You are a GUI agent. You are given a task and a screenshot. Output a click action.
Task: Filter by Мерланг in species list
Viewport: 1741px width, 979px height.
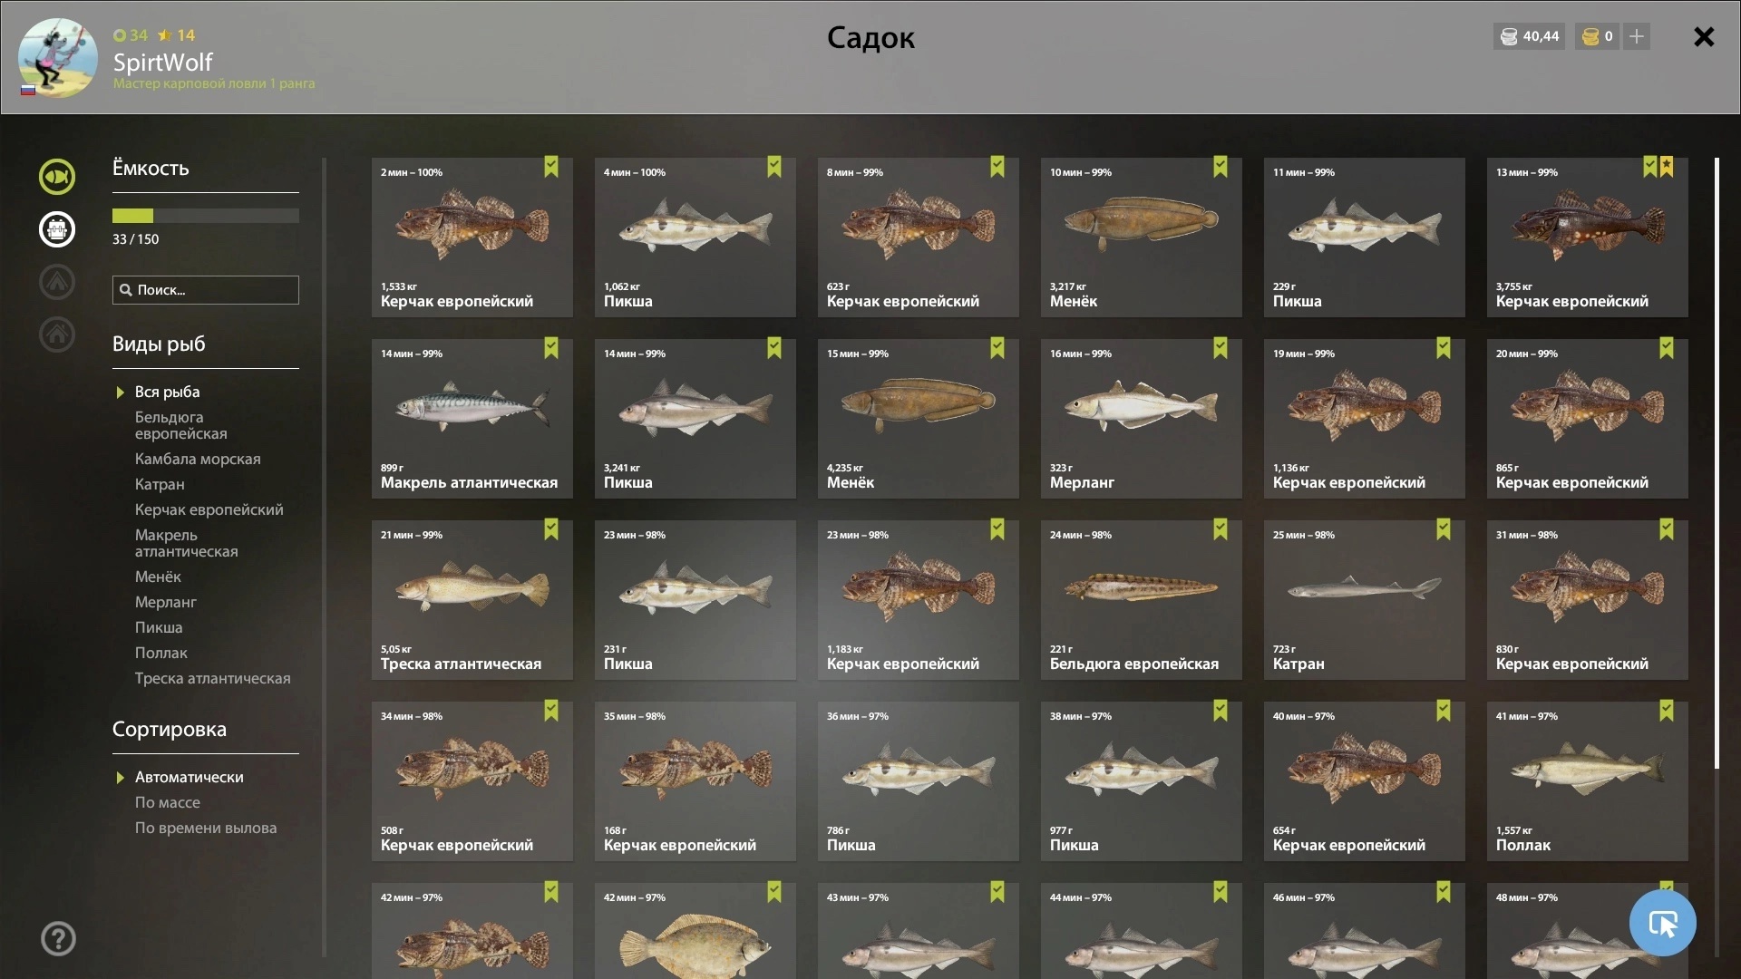(166, 602)
